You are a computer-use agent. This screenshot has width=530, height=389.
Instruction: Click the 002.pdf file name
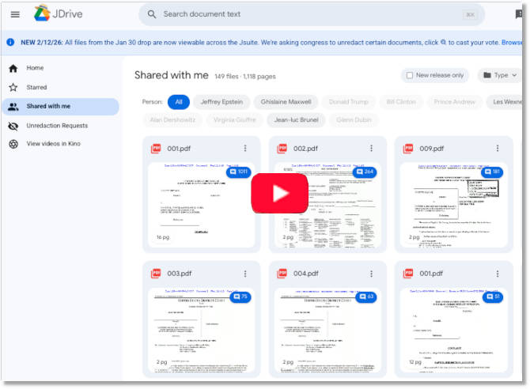[x=305, y=149]
